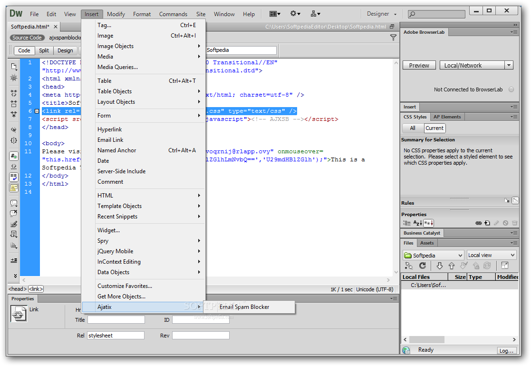Click the Indent Code icon
Image resolution: width=531 pixels, height=366 pixels.
13,260
